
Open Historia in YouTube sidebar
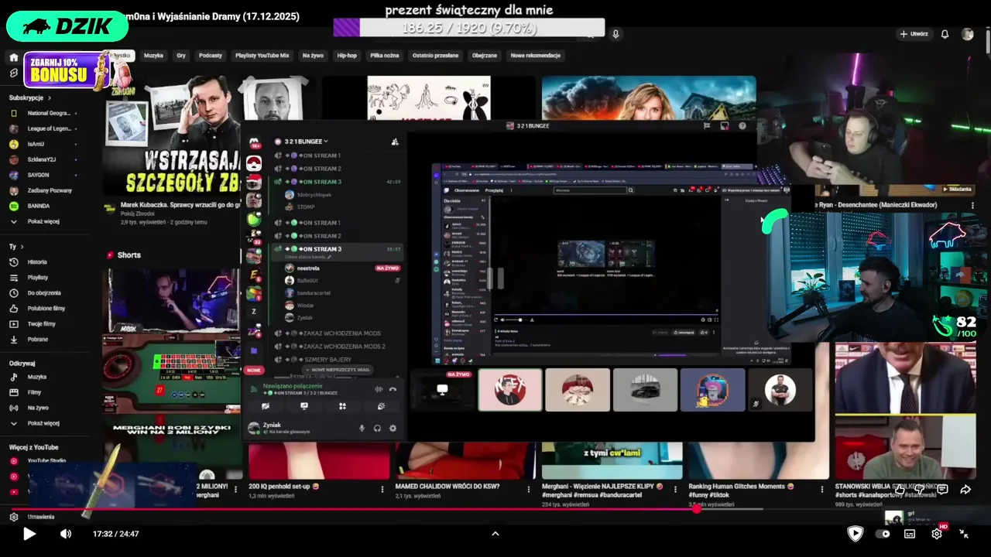point(37,262)
